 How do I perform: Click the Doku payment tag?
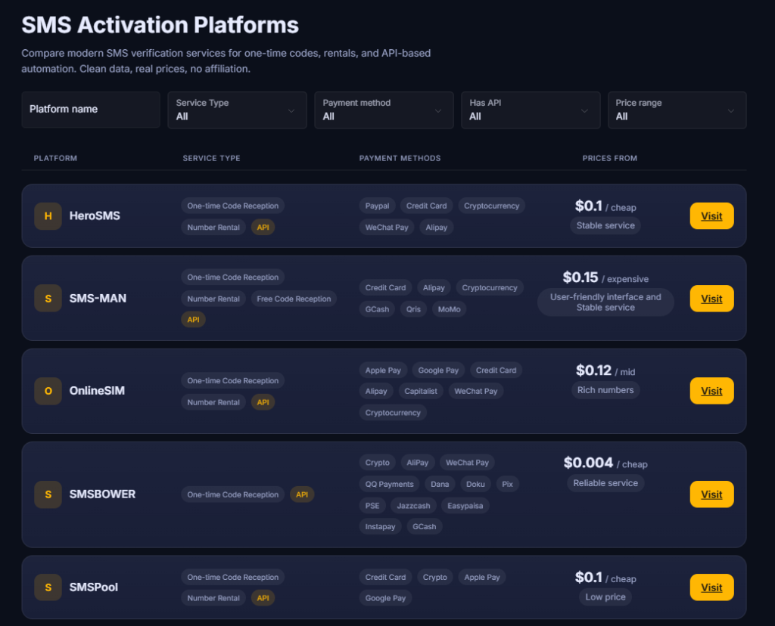pyautogui.click(x=475, y=485)
